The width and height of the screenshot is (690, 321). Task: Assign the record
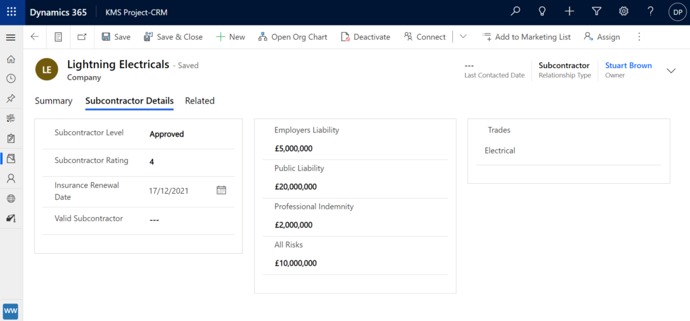[x=602, y=37]
